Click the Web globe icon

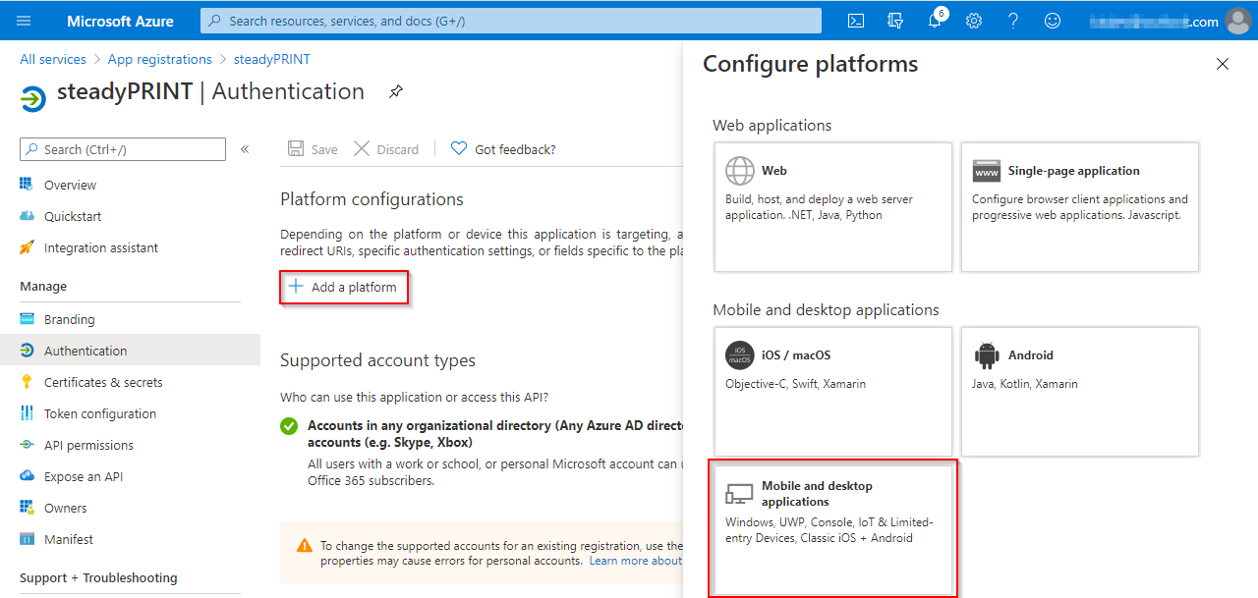pyautogui.click(x=740, y=171)
